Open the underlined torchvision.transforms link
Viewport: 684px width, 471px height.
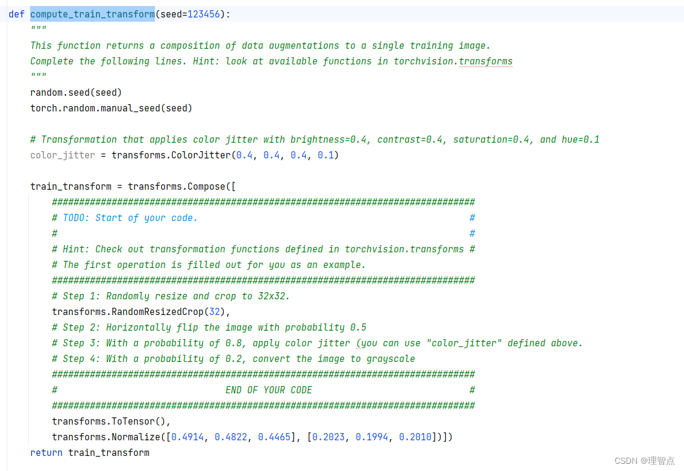pos(485,61)
